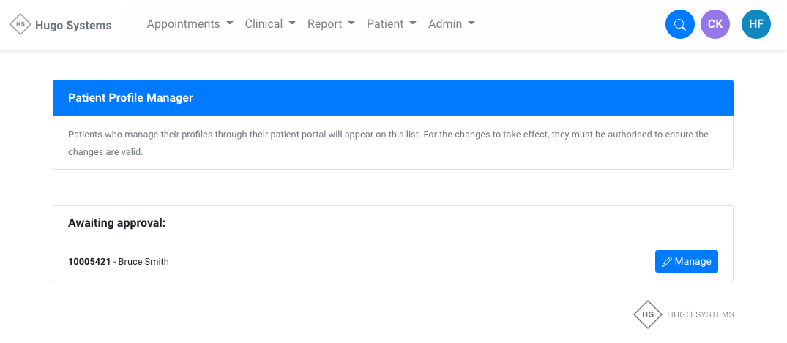
Task: Expand the Appointments dropdown
Action: coord(190,24)
